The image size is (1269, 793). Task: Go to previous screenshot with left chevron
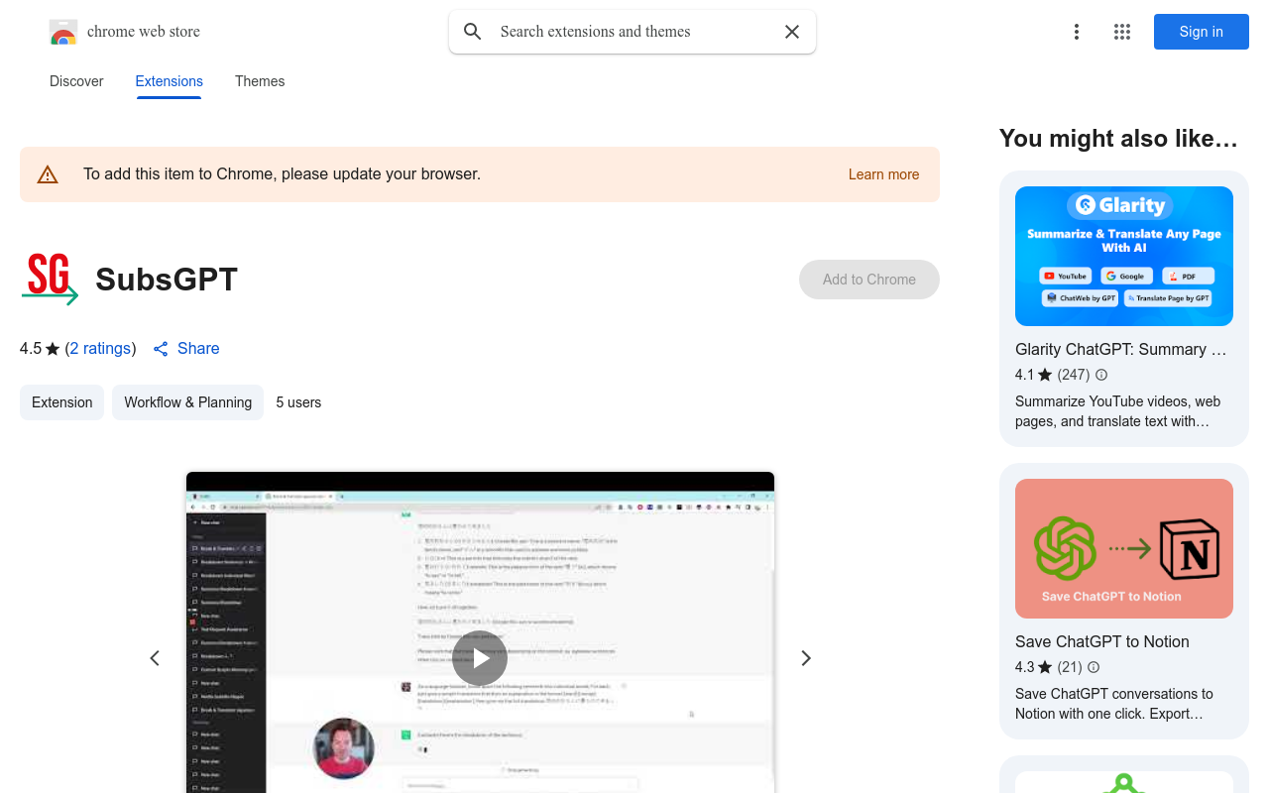155,658
